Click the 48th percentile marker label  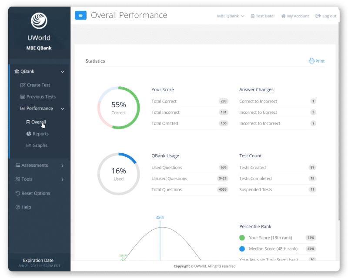pyautogui.click(x=160, y=218)
